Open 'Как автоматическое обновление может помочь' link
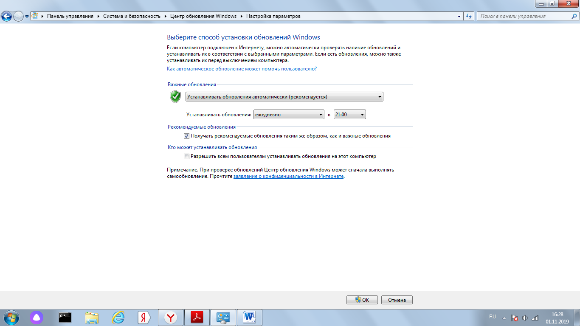Viewport: 580px width, 326px height. pyautogui.click(x=242, y=68)
